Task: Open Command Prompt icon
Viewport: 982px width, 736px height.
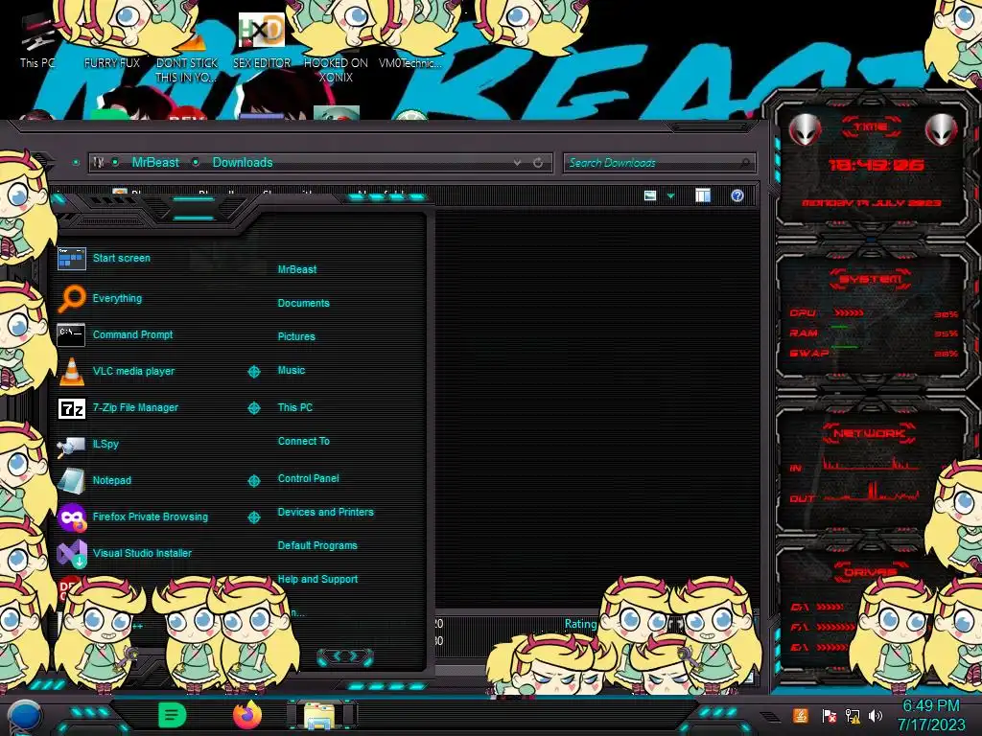Action: (71, 334)
